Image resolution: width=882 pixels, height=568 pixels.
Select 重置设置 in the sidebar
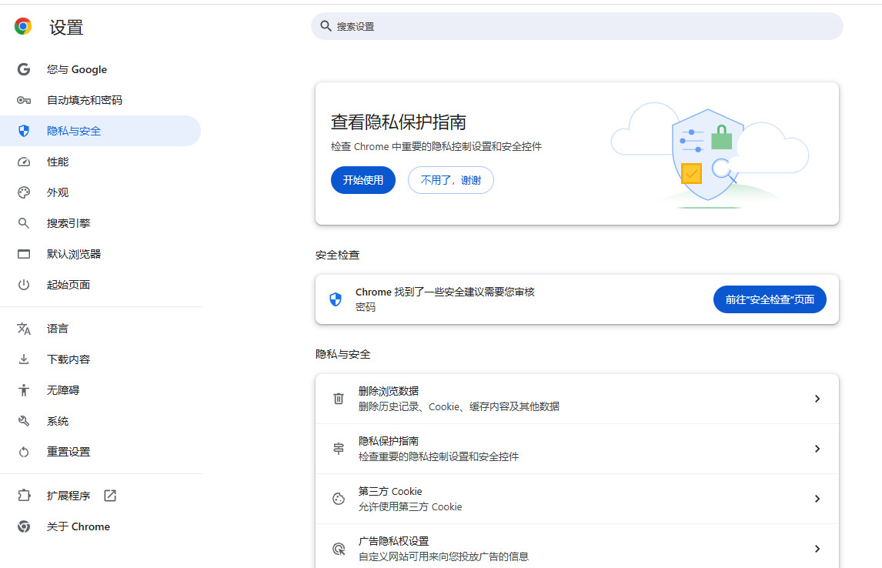[x=68, y=452]
